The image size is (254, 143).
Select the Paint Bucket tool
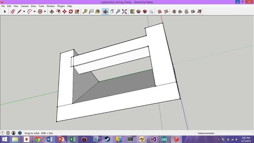(x=97, y=11)
